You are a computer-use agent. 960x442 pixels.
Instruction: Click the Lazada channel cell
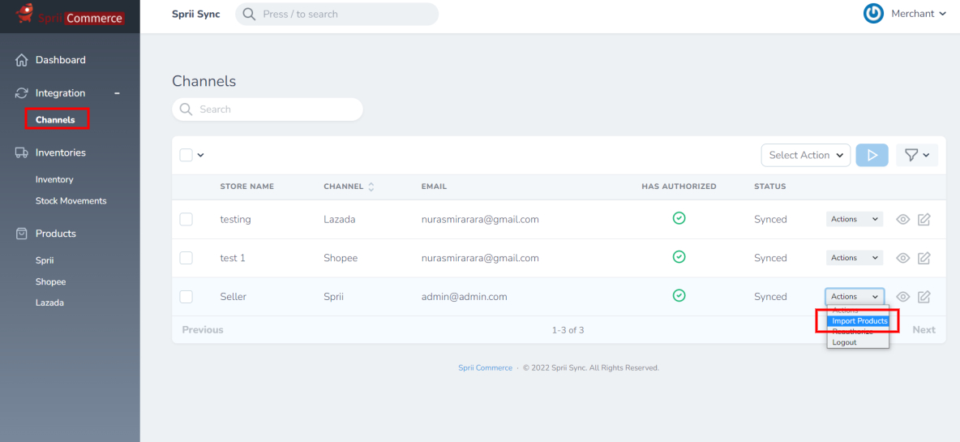pos(340,219)
